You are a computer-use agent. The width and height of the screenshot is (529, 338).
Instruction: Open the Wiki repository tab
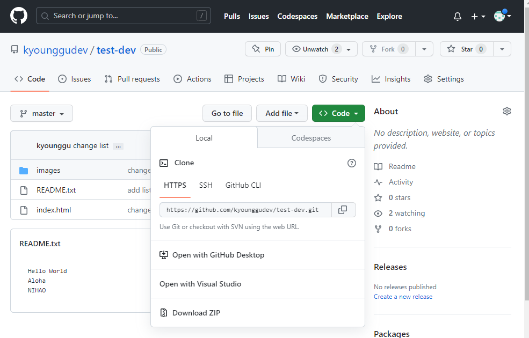pos(291,79)
